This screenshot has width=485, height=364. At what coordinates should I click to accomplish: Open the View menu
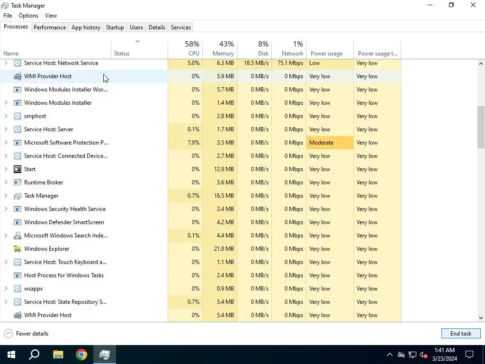click(51, 16)
